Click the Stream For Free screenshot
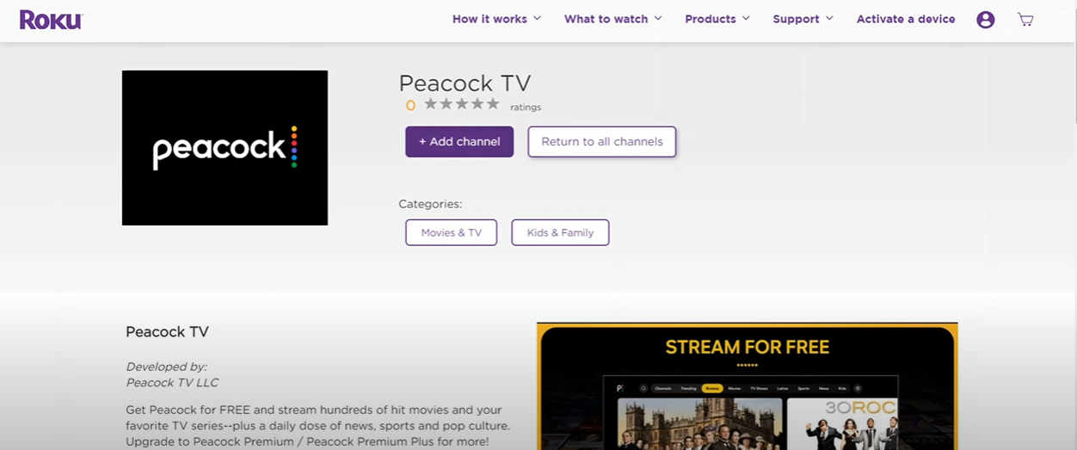1077x450 pixels. point(747,386)
